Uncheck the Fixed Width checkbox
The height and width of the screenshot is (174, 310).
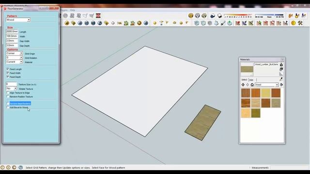(8, 73)
